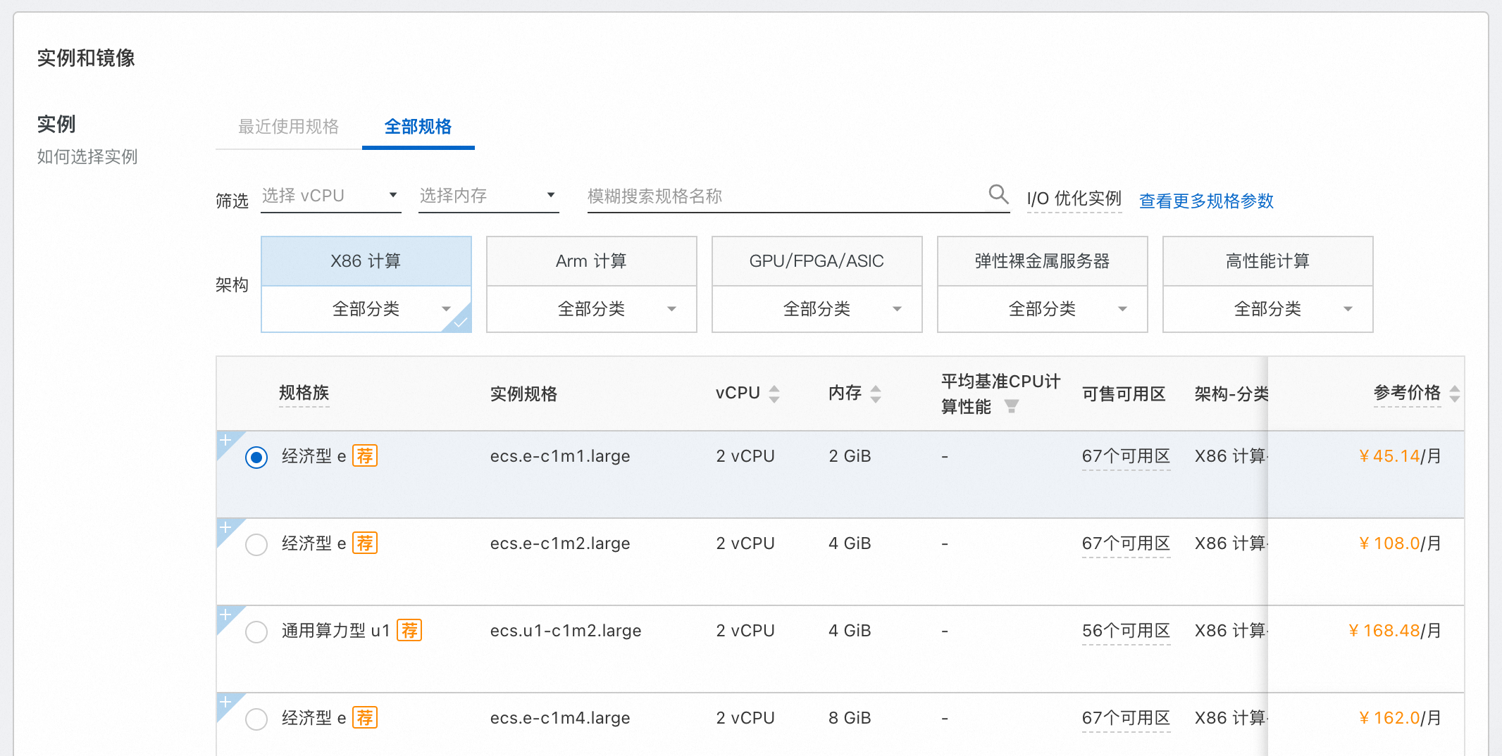Viewport: 1502px width, 756px height.
Task: Click the 荐 badge next to 通用算力型 u1
Action: 410,631
